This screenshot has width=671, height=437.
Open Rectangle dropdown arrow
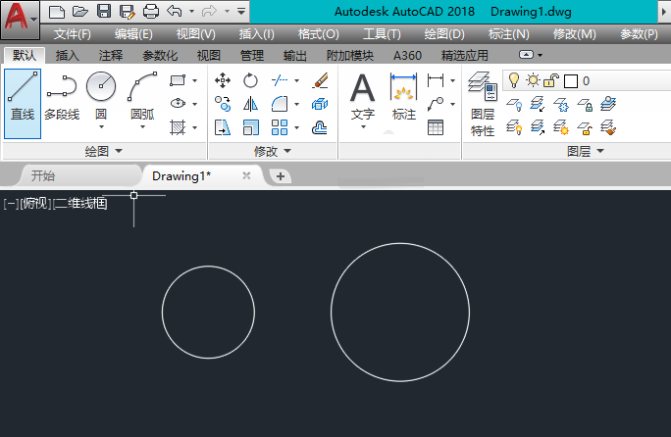tap(194, 80)
